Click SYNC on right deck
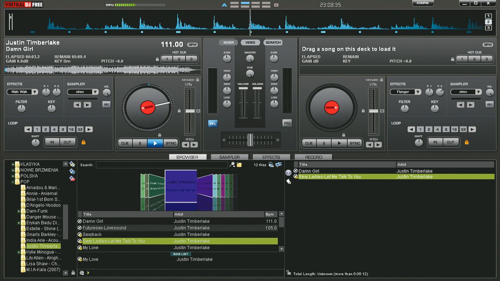 click(x=355, y=143)
